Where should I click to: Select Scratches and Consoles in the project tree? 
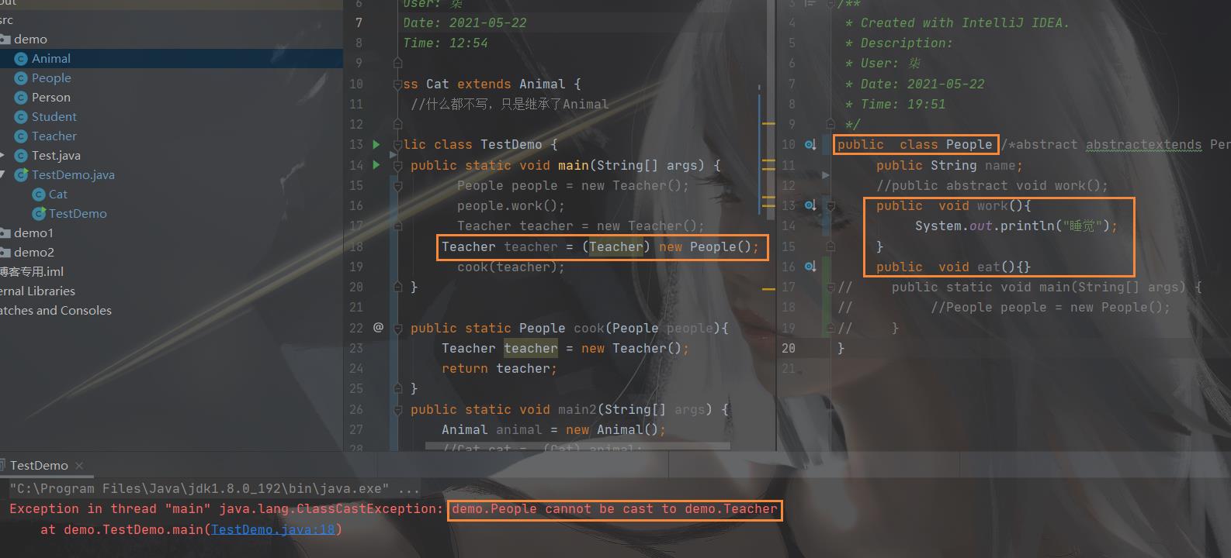tap(56, 310)
